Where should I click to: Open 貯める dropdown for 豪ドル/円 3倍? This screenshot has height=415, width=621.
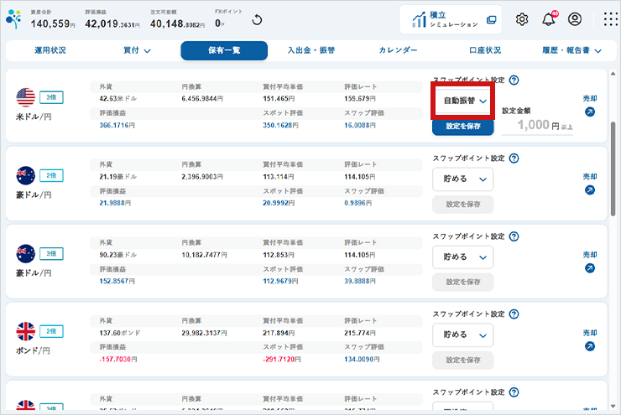click(462, 257)
